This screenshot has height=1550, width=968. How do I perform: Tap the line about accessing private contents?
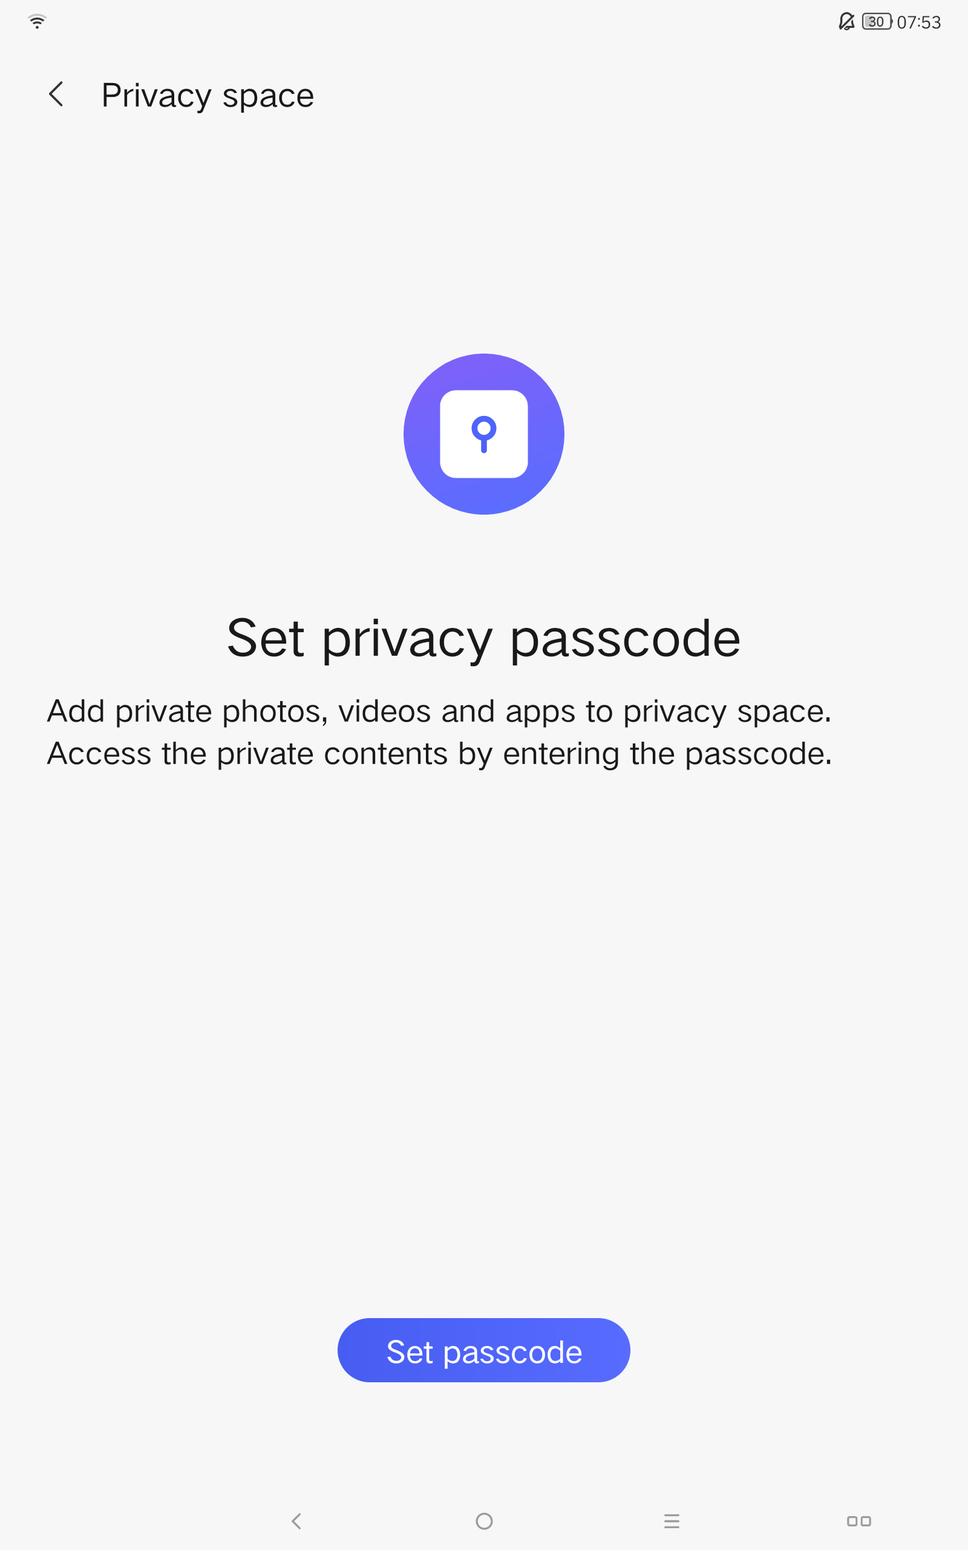coord(440,754)
